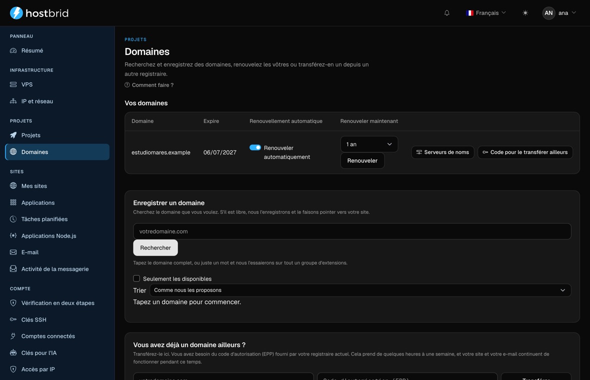Screen dimensions: 590x380
Task: Click the Tapez un domaine pour commencer text
Action: point(187,301)
